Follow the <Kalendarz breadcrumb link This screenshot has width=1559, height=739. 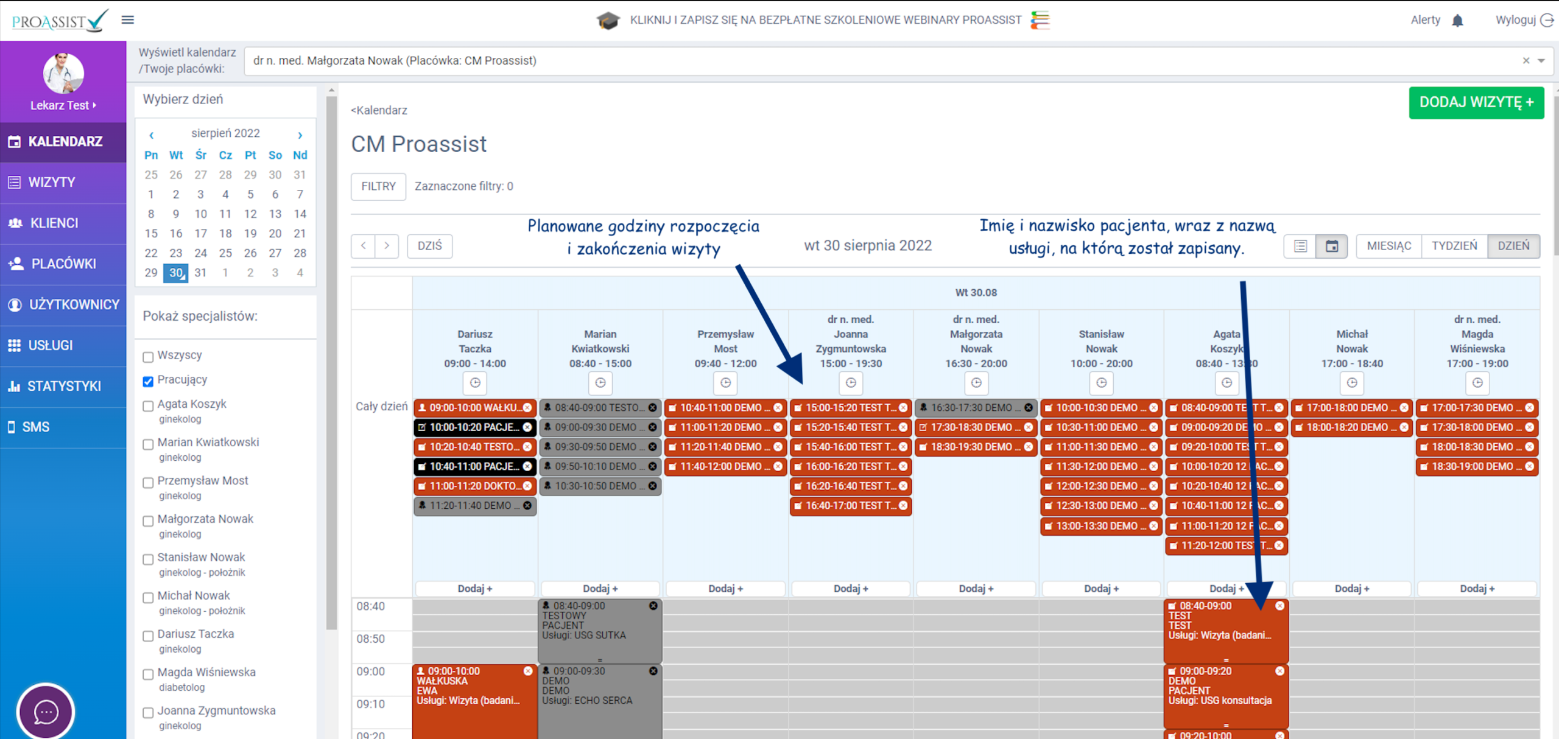click(379, 110)
